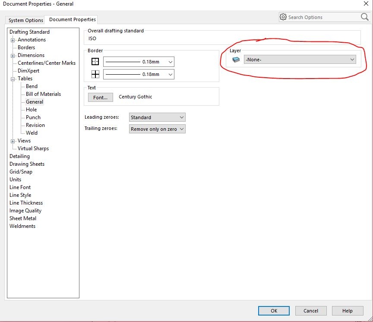This screenshot has height=322, width=373.
Task: Select Dimensions in the tree
Action: (31, 55)
